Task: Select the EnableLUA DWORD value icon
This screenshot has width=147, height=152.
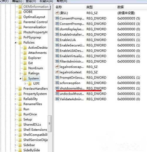Action: coord(57,40)
